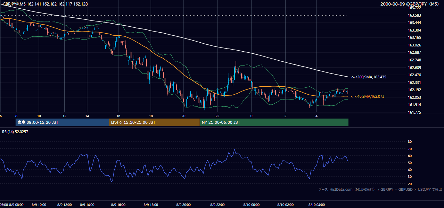Screen dimensions: 444x208
Task: Click hour tick 18 under the price chart
Action: 151,116
